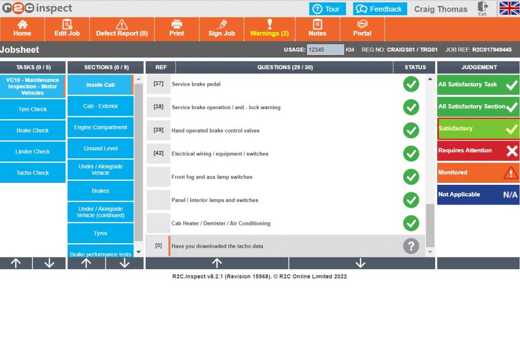The width and height of the screenshot is (520, 360).
Task: Click up arrow under Tasks list
Action: [x=16, y=263]
